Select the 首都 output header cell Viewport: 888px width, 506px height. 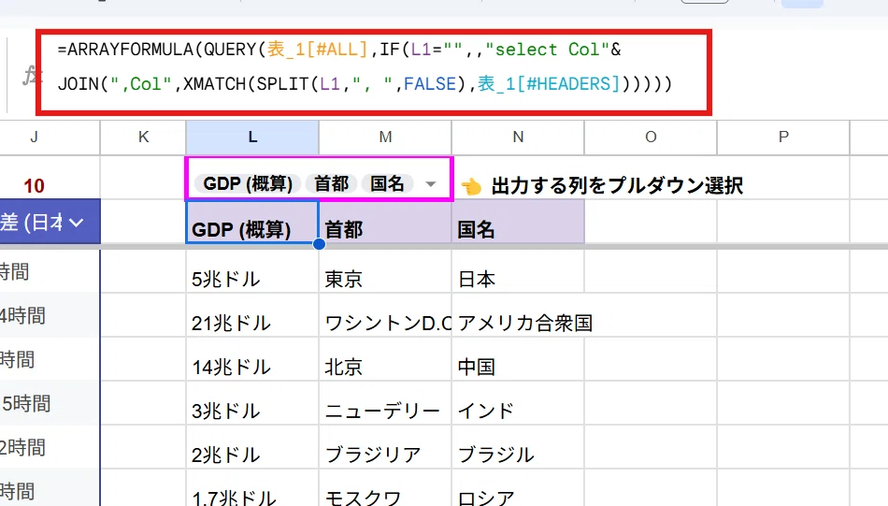click(x=385, y=222)
